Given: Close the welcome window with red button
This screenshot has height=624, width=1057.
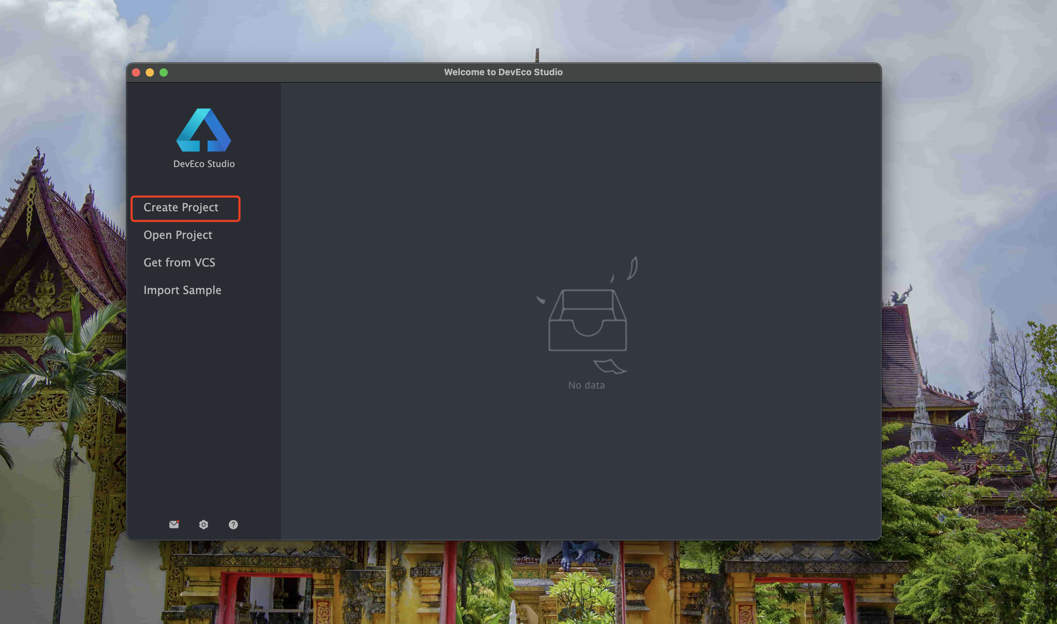Looking at the screenshot, I should [x=136, y=72].
